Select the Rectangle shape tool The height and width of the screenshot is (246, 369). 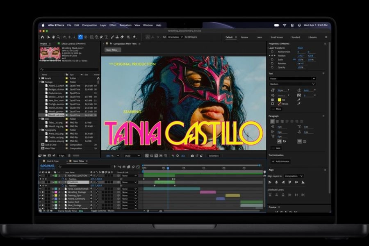click(x=91, y=37)
